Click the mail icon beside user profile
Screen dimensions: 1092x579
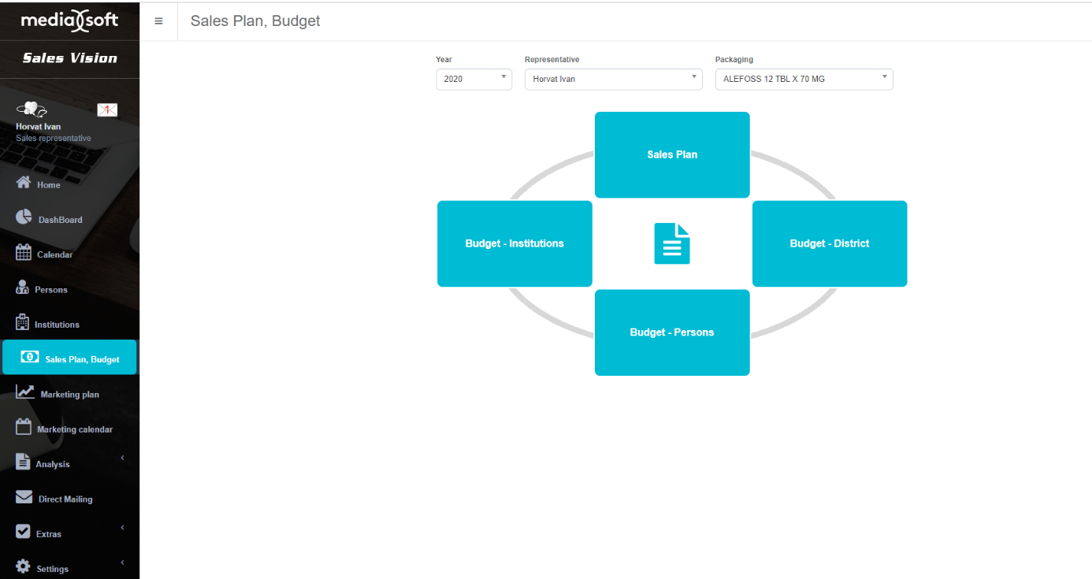click(107, 109)
